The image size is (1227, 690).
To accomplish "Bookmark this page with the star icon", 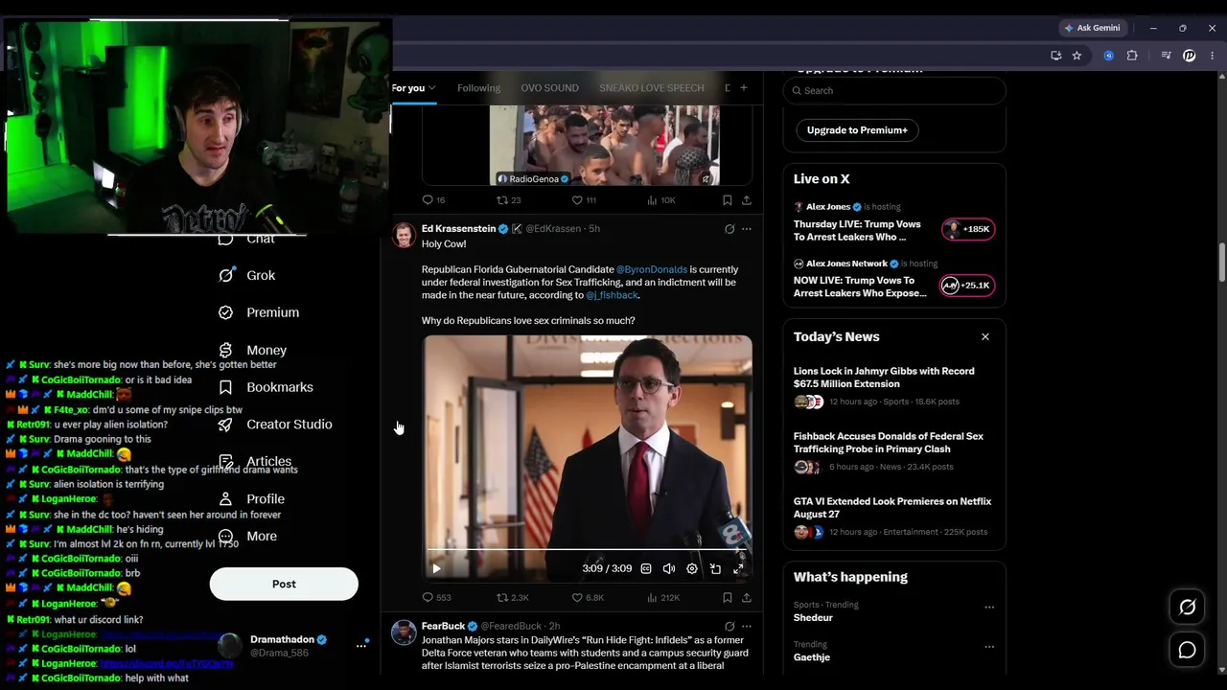I will click(x=1077, y=56).
